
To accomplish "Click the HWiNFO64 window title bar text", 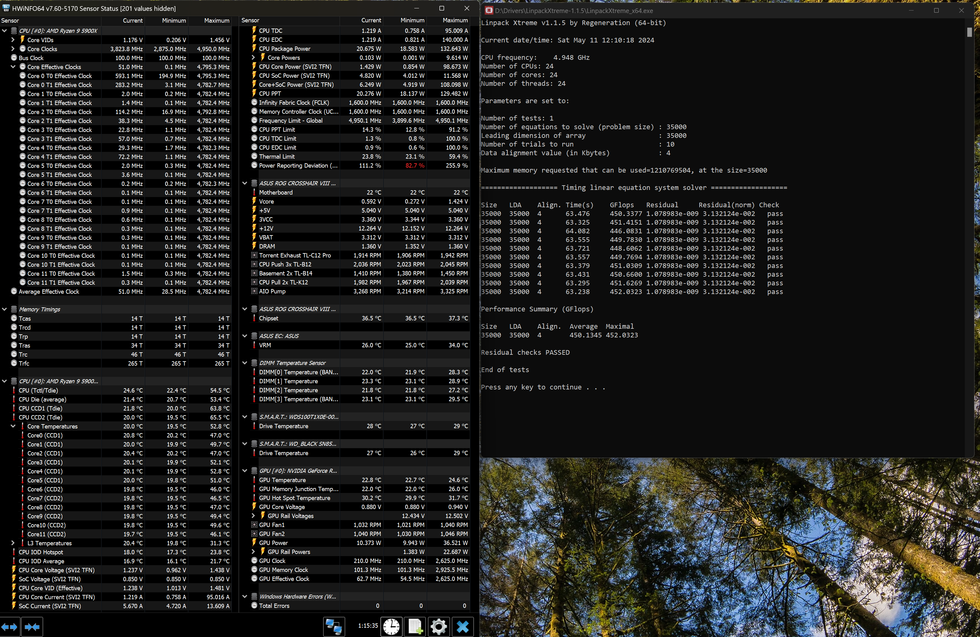I will click(x=94, y=8).
